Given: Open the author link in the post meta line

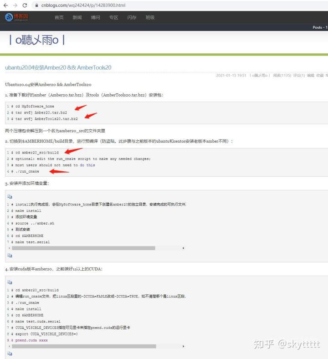Looking at the screenshot, I should [260, 75].
